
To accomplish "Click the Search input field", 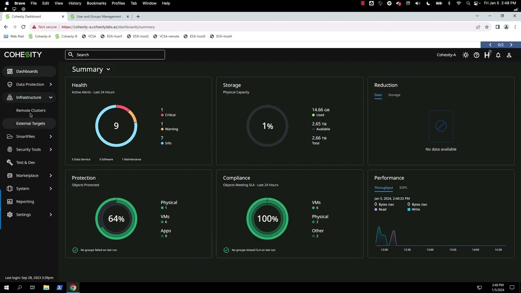I will 115,55.
